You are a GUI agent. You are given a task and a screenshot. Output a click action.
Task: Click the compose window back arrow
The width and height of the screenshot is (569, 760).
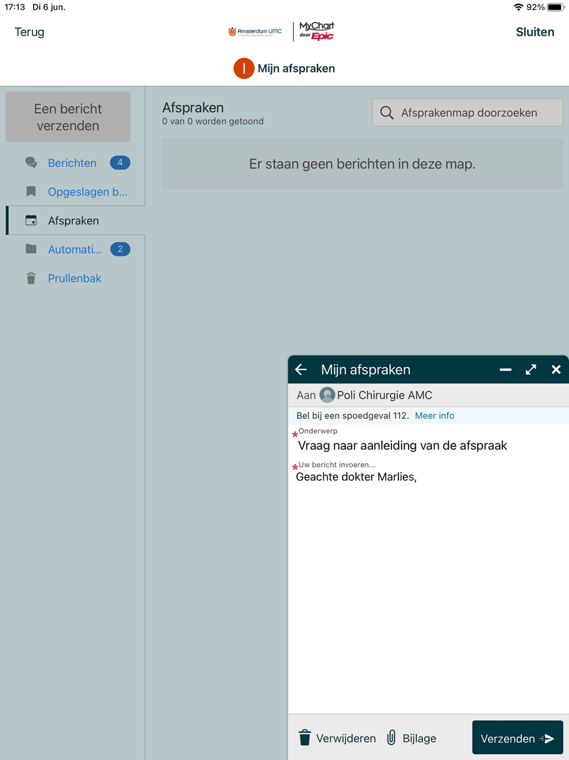point(301,370)
